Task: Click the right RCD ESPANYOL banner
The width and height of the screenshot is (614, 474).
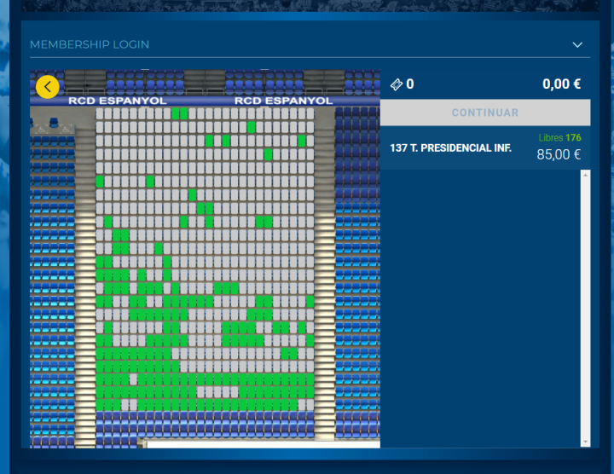Action: click(x=283, y=101)
